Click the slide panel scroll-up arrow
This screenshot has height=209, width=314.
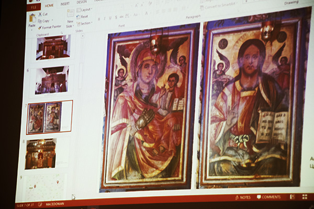click(x=83, y=36)
